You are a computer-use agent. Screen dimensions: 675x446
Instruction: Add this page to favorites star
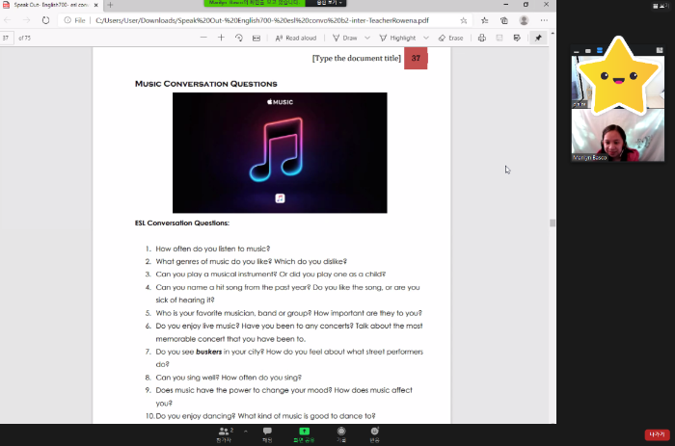pyautogui.click(x=464, y=20)
